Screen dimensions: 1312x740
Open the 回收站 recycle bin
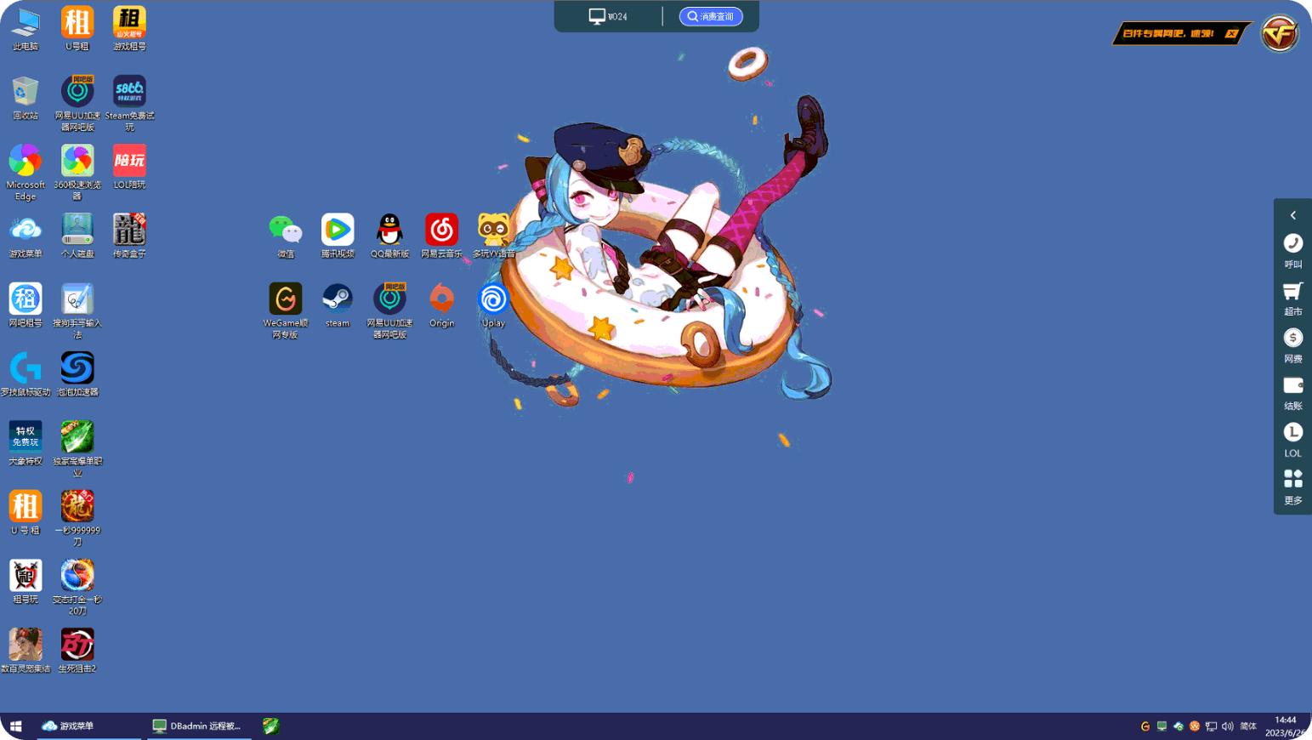coord(26,98)
